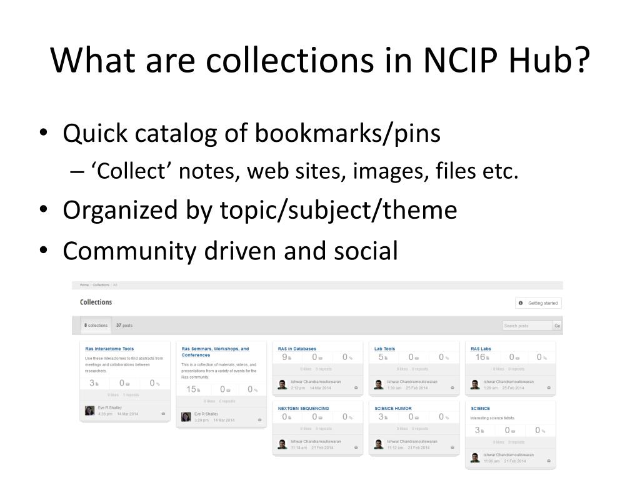
Task: Open the Ras Interactome Tools collection
Action: 109,349
